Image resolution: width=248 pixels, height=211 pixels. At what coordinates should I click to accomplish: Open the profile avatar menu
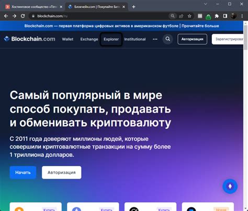pos(233,16)
